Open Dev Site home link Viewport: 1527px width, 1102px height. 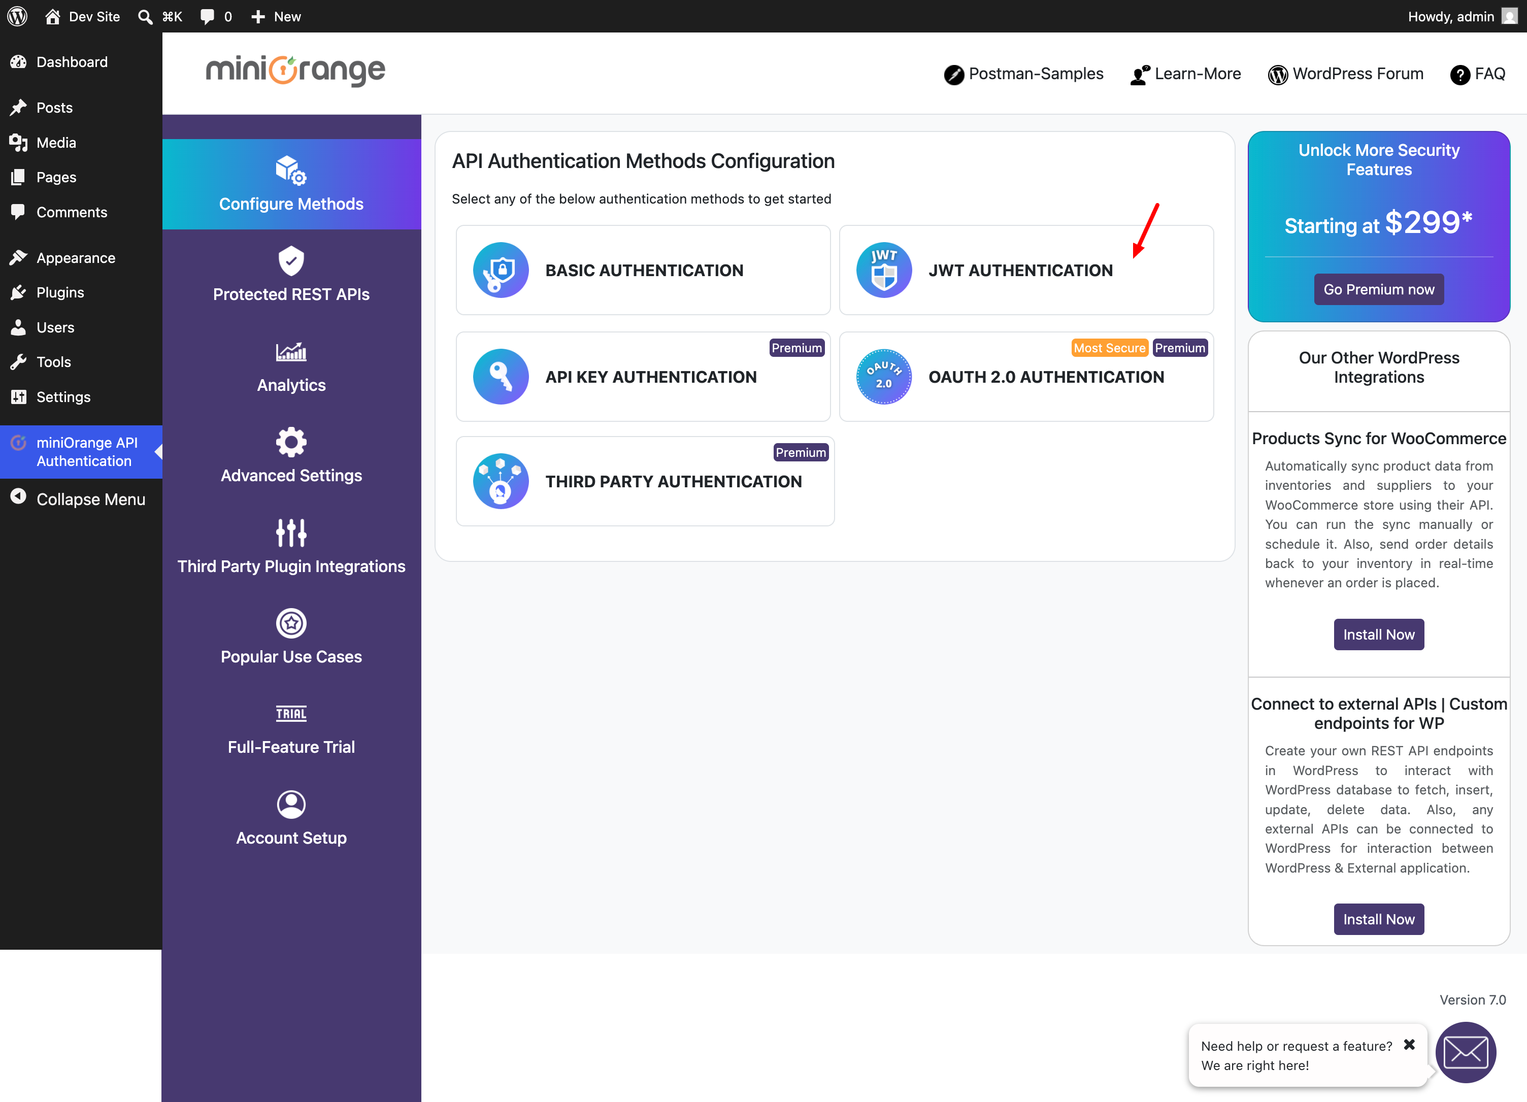pyautogui.click(x=82, y=16)
